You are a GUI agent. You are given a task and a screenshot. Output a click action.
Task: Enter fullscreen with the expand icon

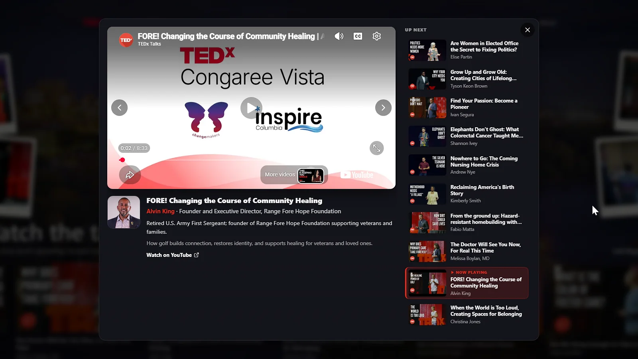(x=377, y=148)
